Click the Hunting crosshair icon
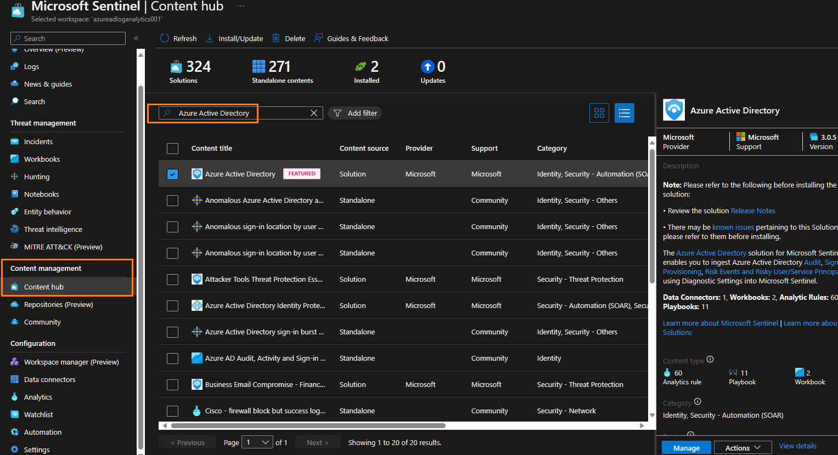838x455 pixels. pos(15,177)
